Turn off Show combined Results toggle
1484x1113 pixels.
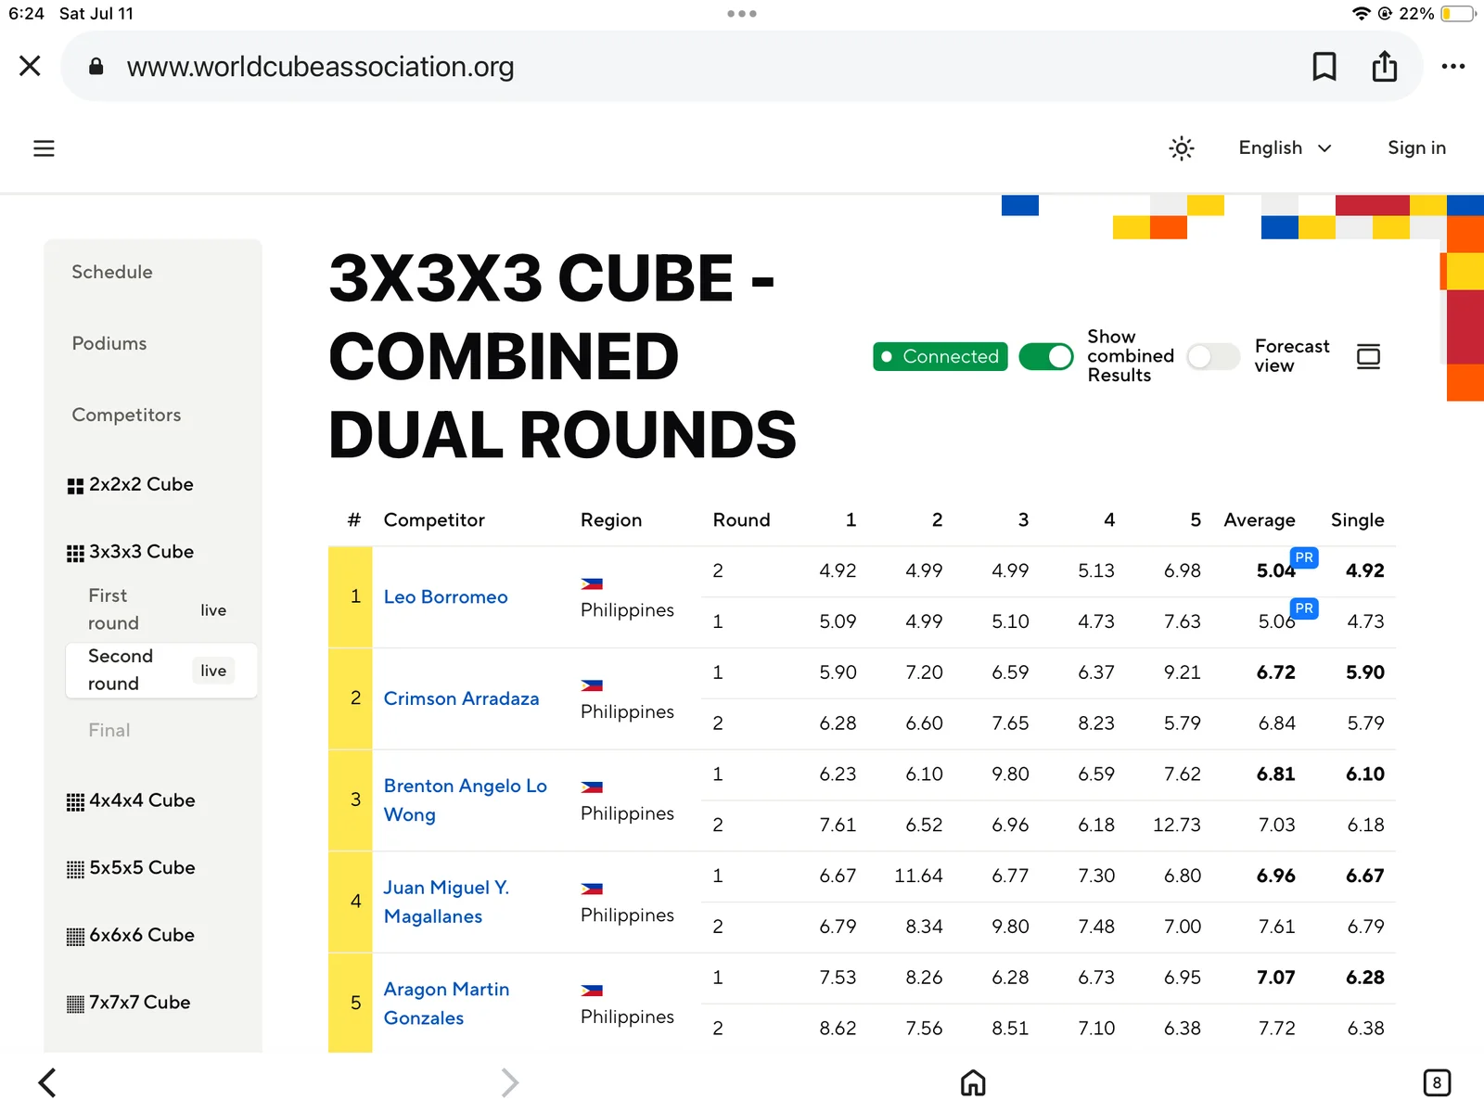[x=1045, y=356]
